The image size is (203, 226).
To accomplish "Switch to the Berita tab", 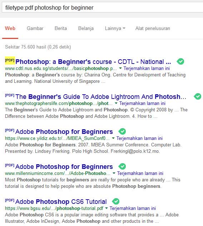I will tap(61, 29).
